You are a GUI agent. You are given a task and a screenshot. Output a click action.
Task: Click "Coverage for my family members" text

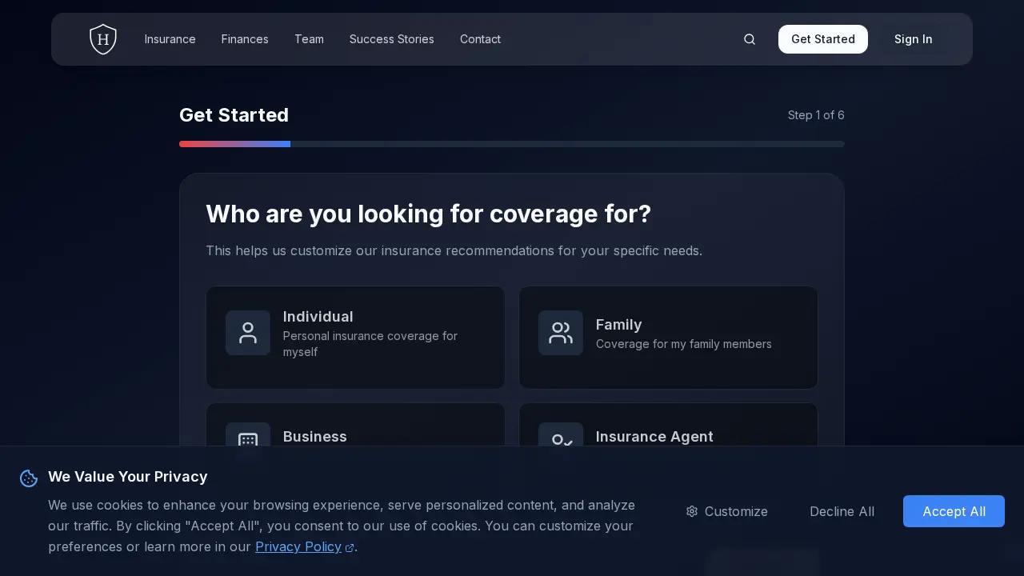[684, 344]
